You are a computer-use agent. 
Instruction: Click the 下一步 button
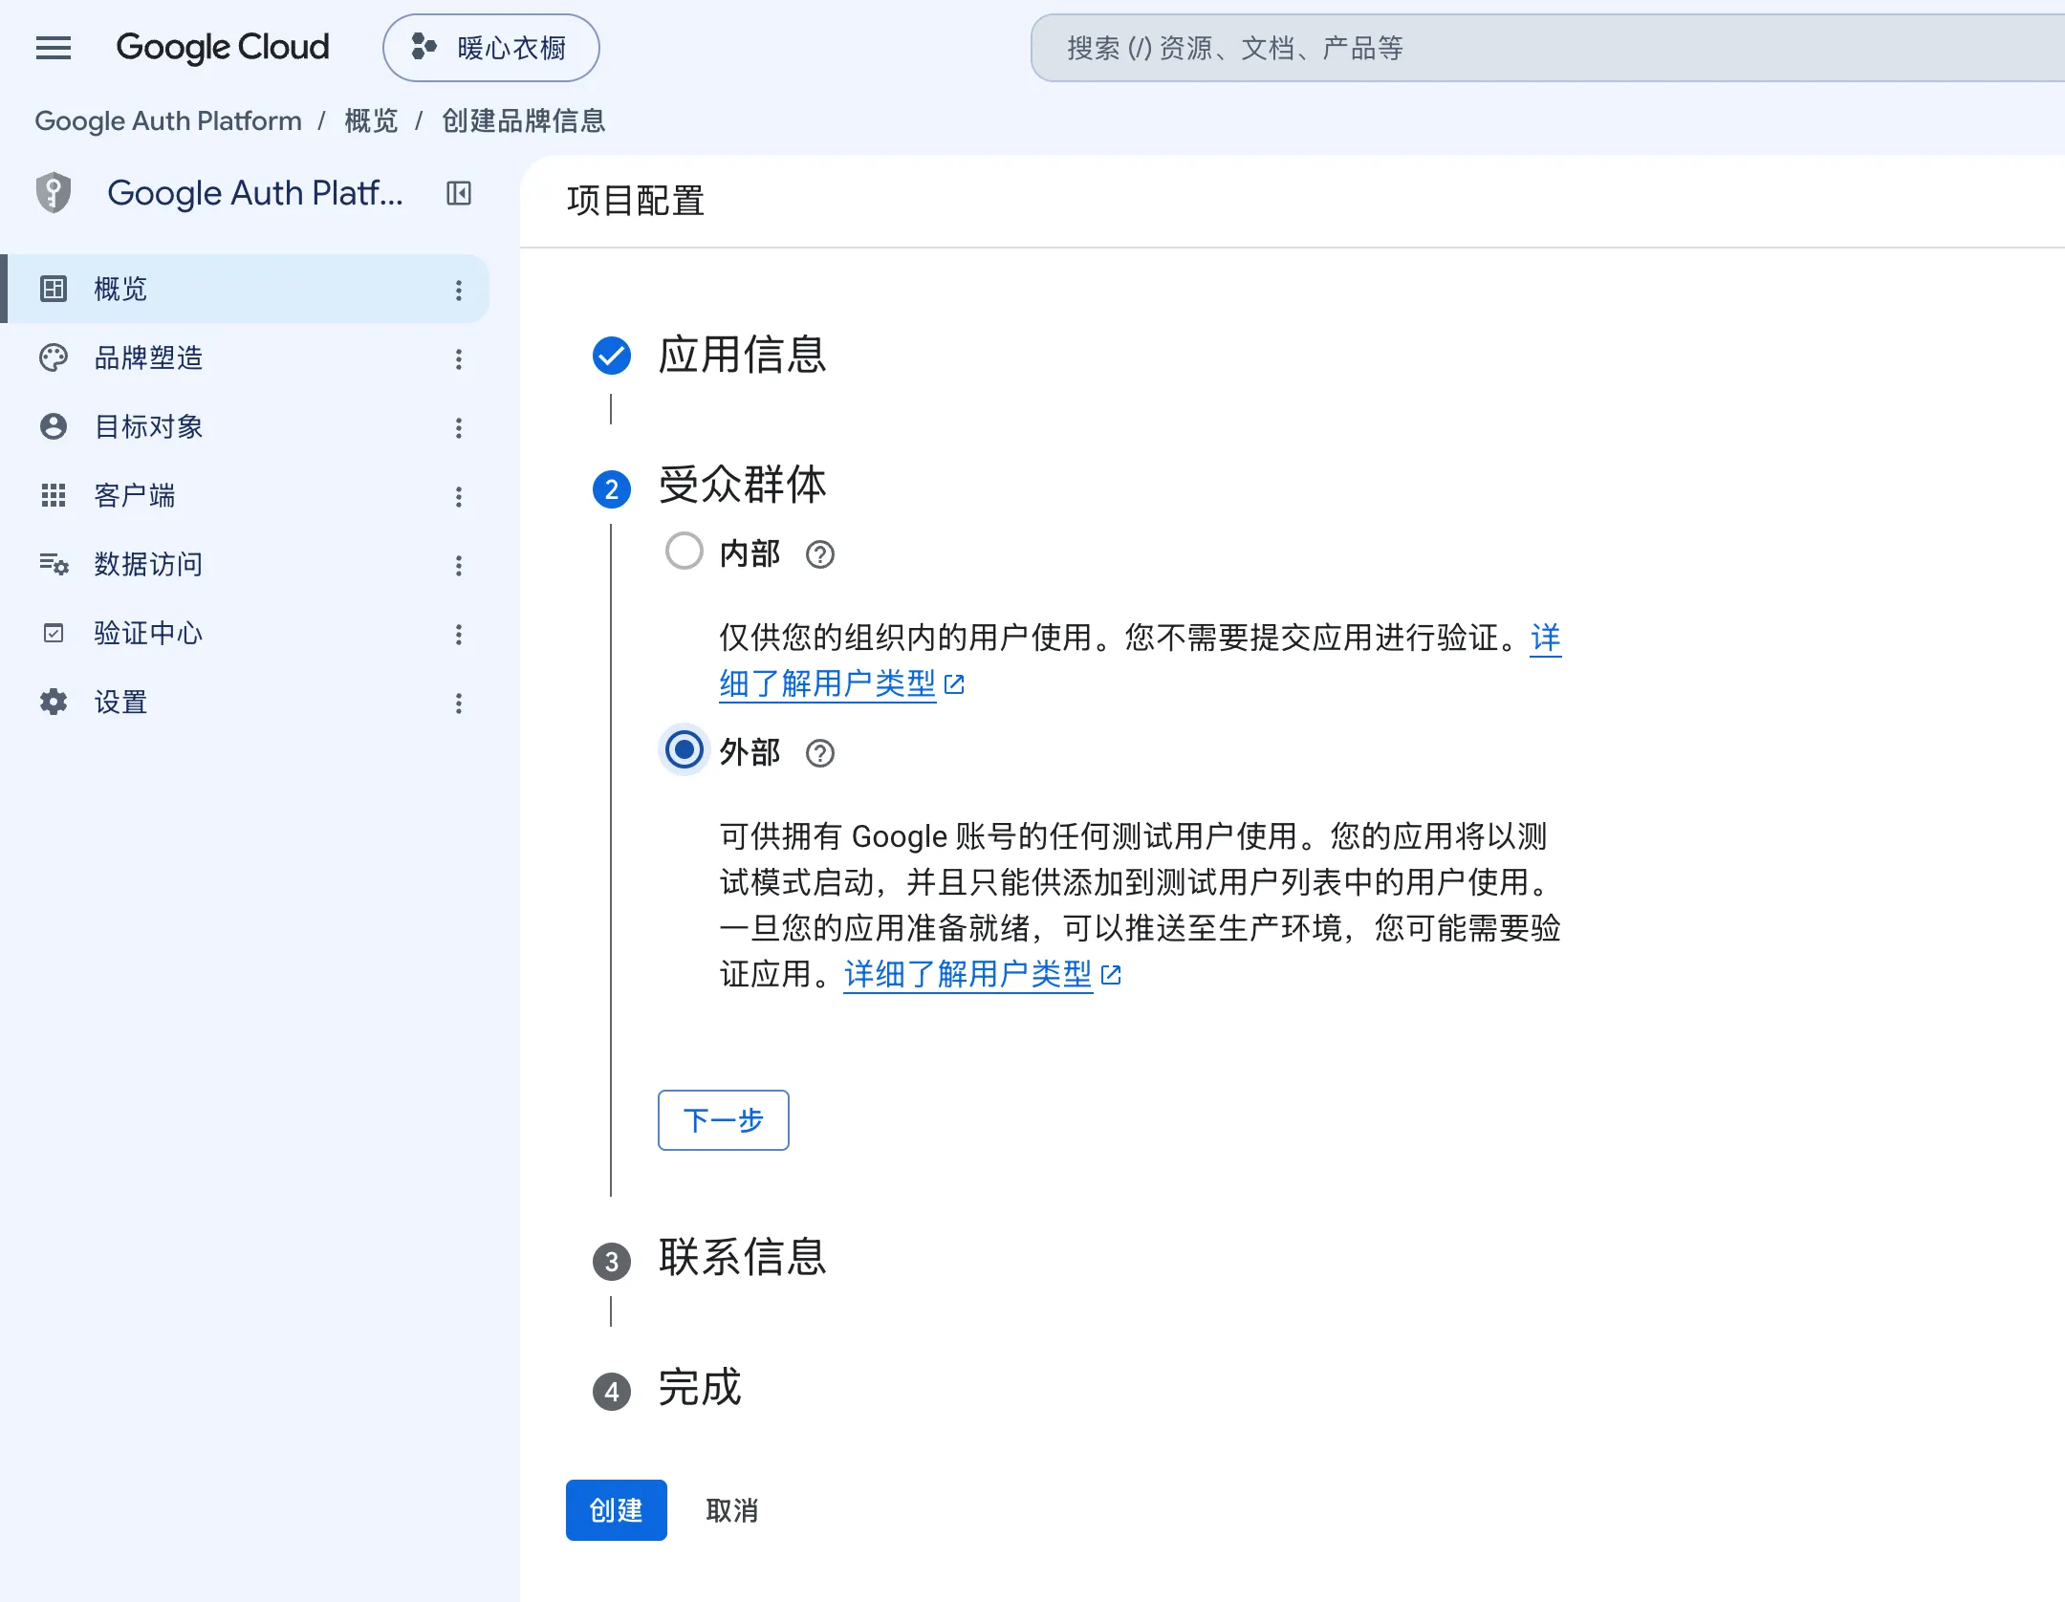(x=724, y=1120)
